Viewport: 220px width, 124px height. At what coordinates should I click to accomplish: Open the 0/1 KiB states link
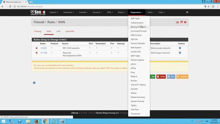click(x=44, y=53)
